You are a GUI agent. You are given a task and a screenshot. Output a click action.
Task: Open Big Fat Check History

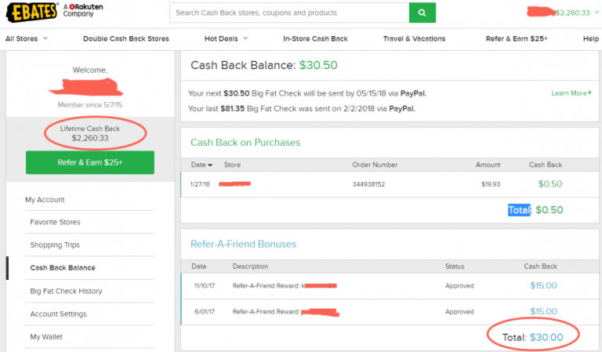pos(66,292)
